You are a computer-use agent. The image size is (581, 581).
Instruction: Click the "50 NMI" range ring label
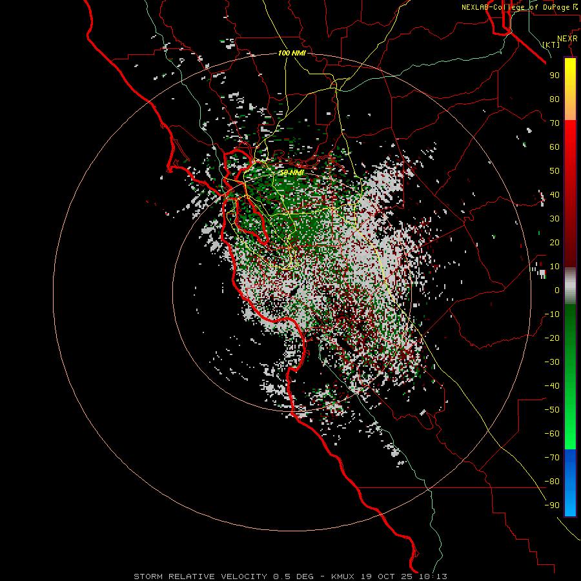tap(292, 172)
